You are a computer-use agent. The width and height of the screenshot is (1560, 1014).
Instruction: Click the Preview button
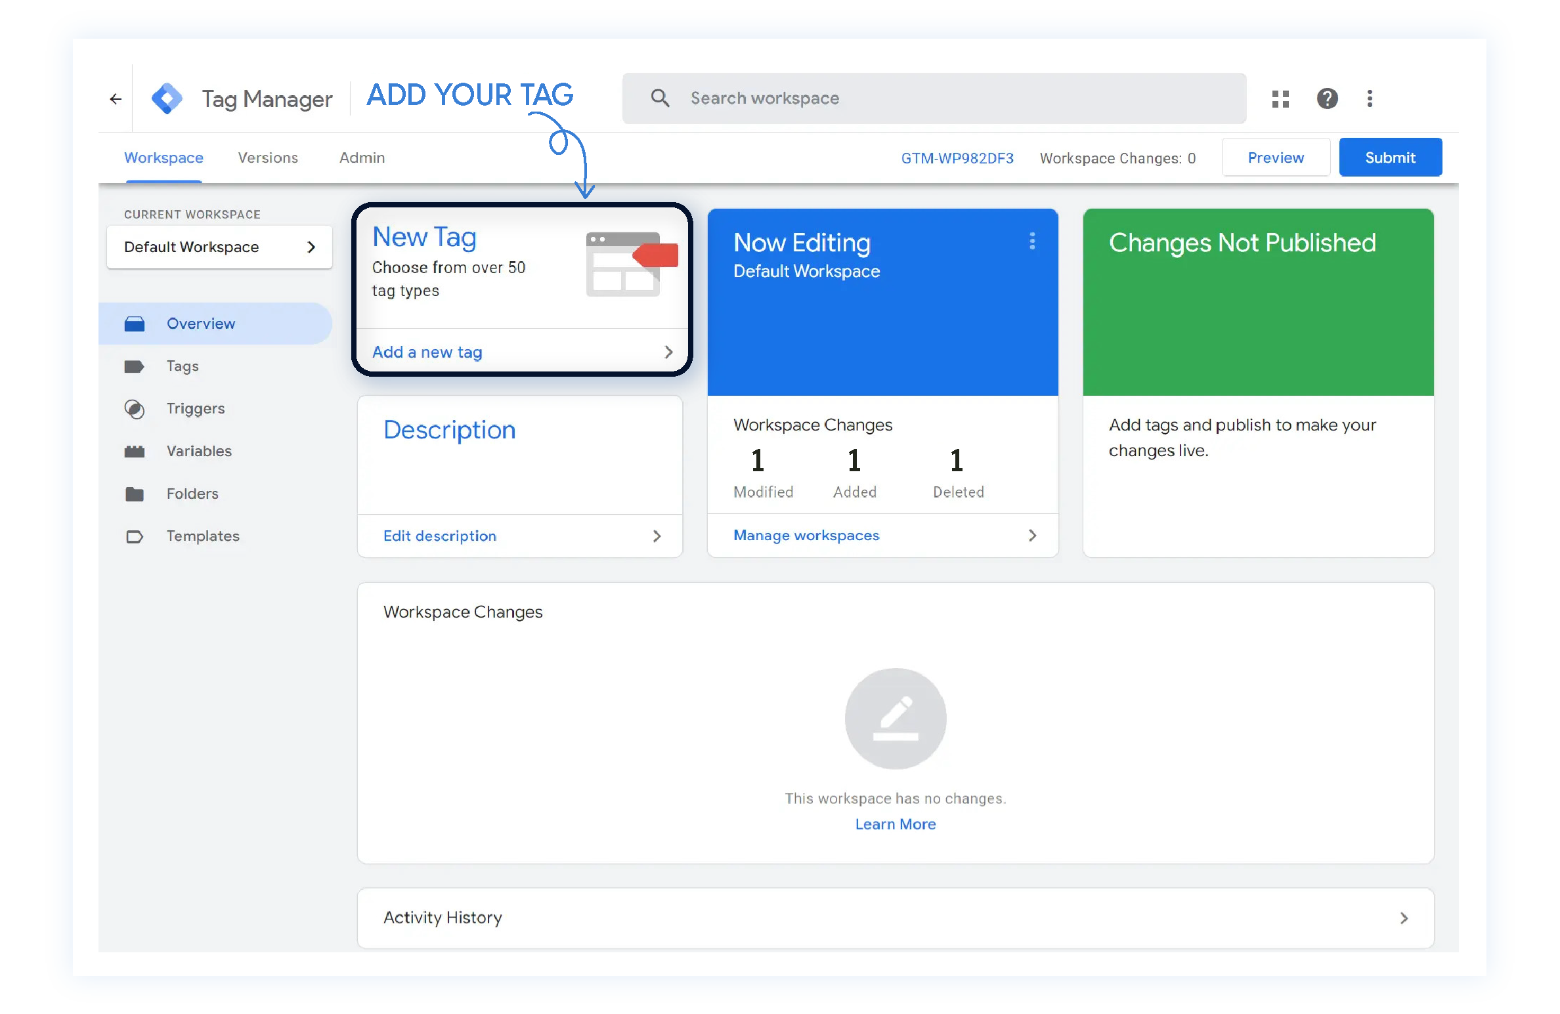pyautogui.click(x=1275, y=158)
